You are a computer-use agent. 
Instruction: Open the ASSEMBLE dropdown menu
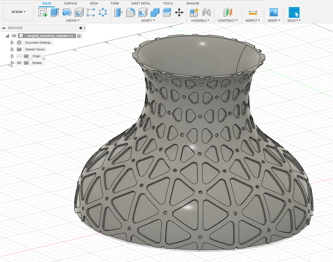click(x=200, y=21)
